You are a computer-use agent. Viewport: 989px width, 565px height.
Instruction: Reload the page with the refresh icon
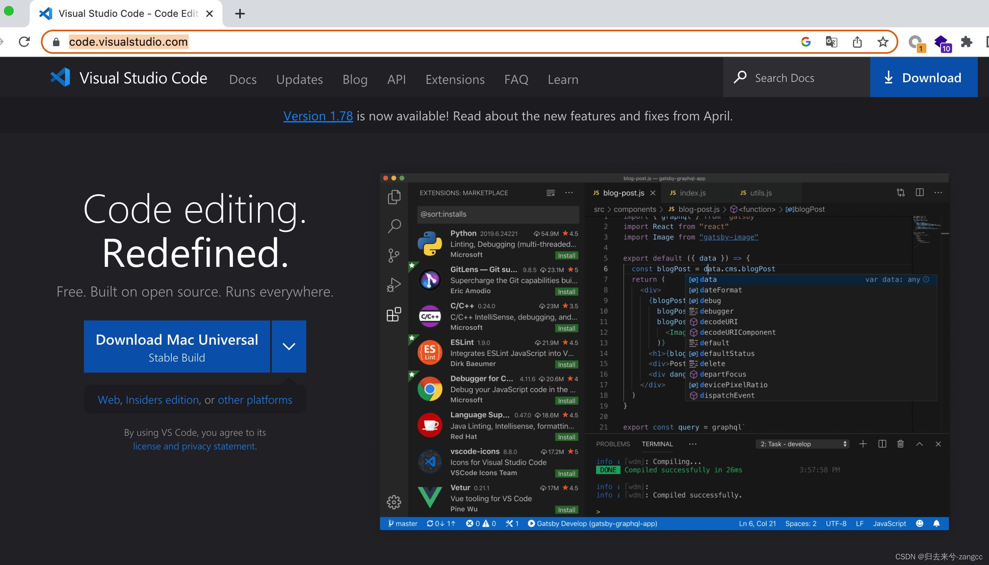tap(24, 42)
